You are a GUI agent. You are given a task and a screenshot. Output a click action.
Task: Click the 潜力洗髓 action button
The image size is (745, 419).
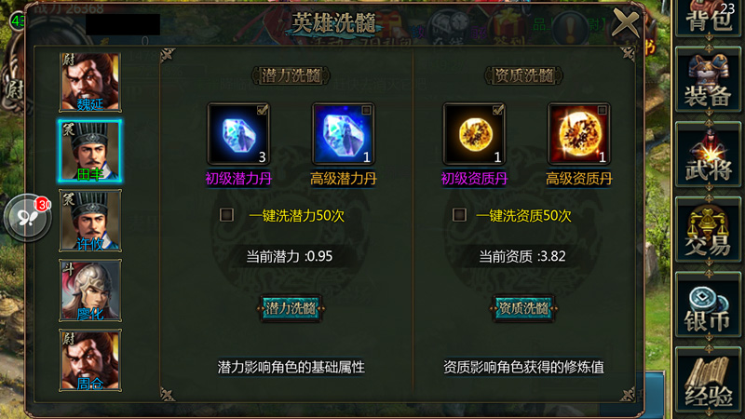pos(291,308)
